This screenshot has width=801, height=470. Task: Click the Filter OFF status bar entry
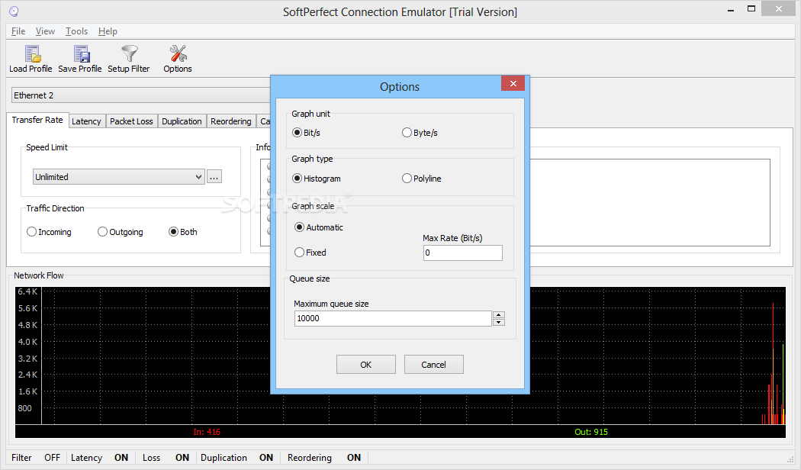tap(36, 458)
